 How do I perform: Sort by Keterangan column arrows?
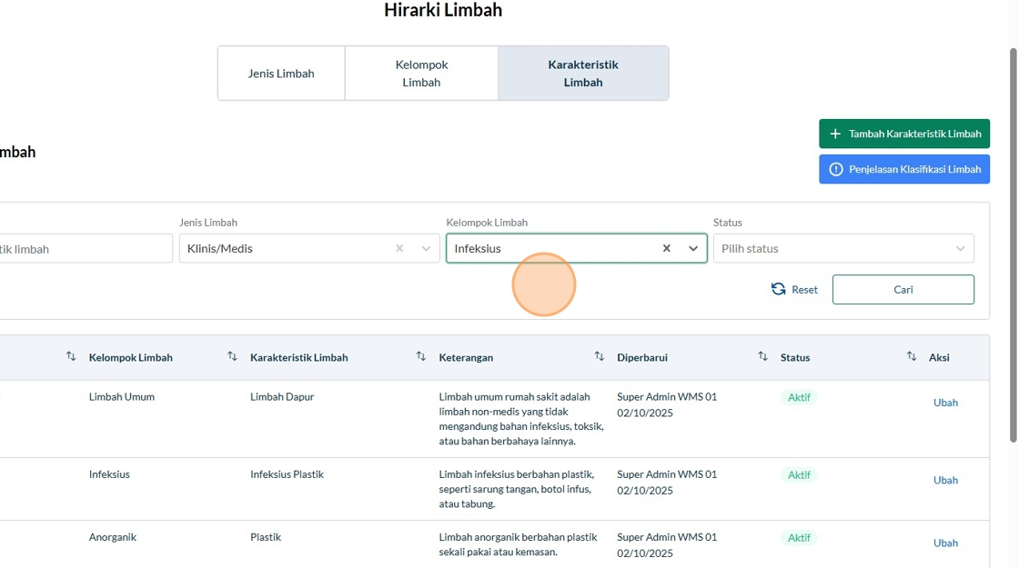tap(599, 357)
